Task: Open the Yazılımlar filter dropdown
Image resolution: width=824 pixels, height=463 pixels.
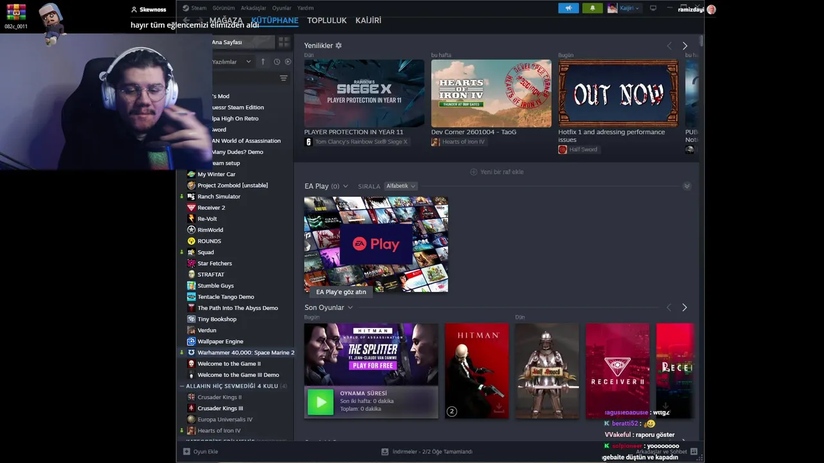Action: coord(232,62)
